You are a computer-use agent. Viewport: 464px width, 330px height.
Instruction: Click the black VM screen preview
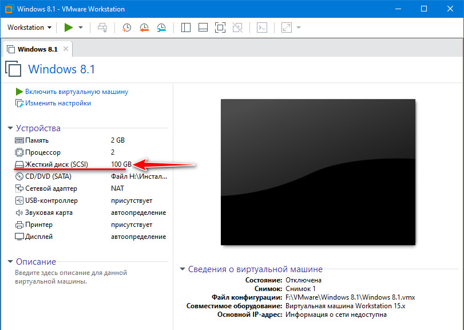[318, 172]
